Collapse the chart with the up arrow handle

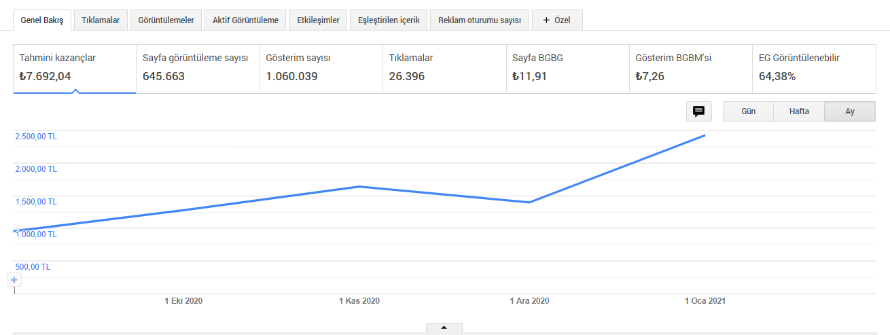(444, 328)
